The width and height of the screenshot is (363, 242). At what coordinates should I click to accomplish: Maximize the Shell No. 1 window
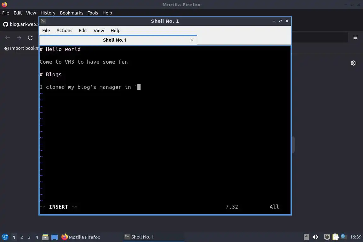pos(280,21)
